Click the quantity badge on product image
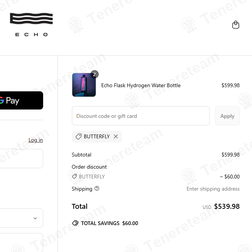This screenshot has width=252, height=252. click(94, 74)
